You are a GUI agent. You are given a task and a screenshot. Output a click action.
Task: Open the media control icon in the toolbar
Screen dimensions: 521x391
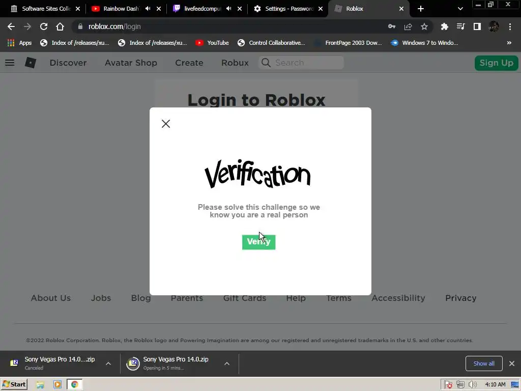click(x=460, y=26)
